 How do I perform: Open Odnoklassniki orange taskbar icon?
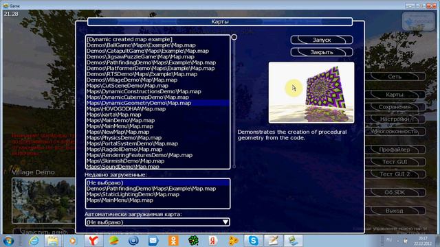point(173,241)
